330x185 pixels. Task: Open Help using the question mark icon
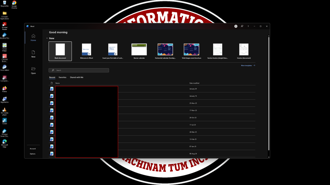click(248, 26)
